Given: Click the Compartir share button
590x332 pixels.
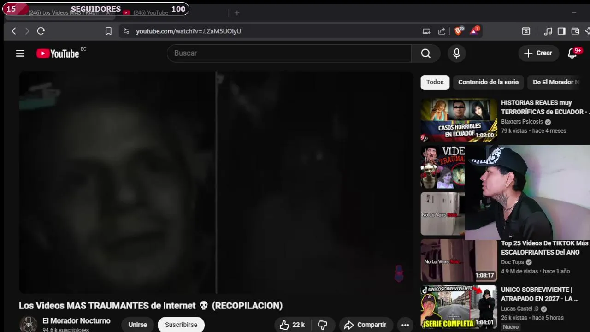Looking at the screenshot, I should pyautogui.click(x=366, y=325).
